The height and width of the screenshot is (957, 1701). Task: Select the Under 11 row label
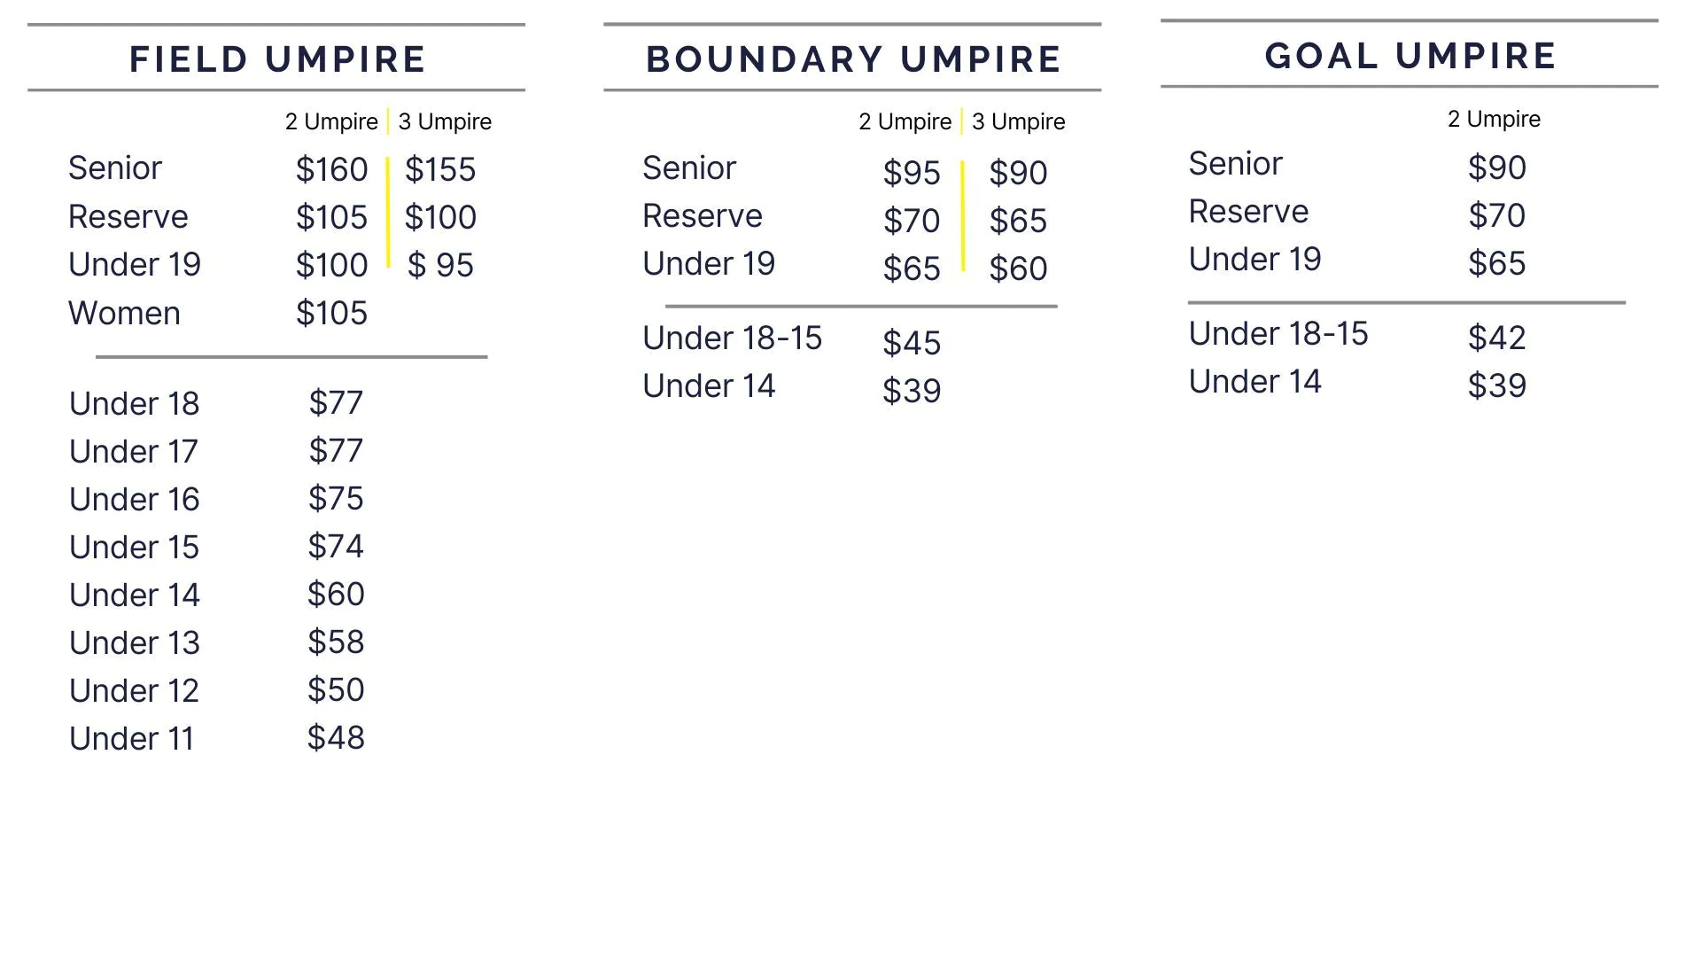click(x=131, y=738)
